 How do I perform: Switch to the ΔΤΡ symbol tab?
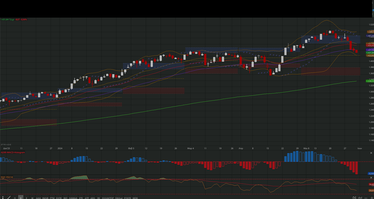87,198
